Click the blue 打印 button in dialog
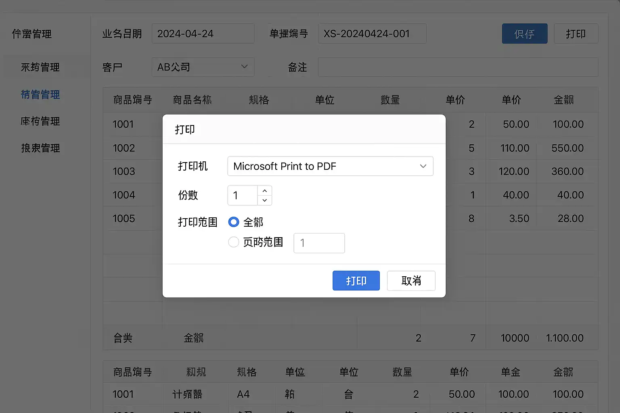 pyautogui.click(x=356, y=281)
